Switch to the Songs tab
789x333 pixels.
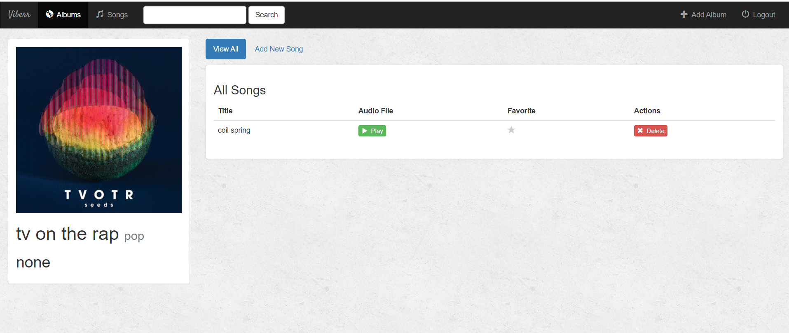pyautogui.click(x=117, y=14)
